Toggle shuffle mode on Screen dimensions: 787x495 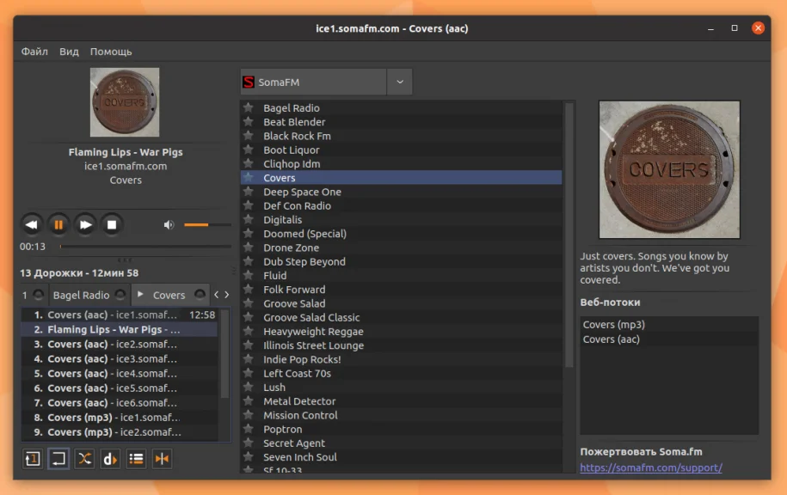[x=84, y=459]
